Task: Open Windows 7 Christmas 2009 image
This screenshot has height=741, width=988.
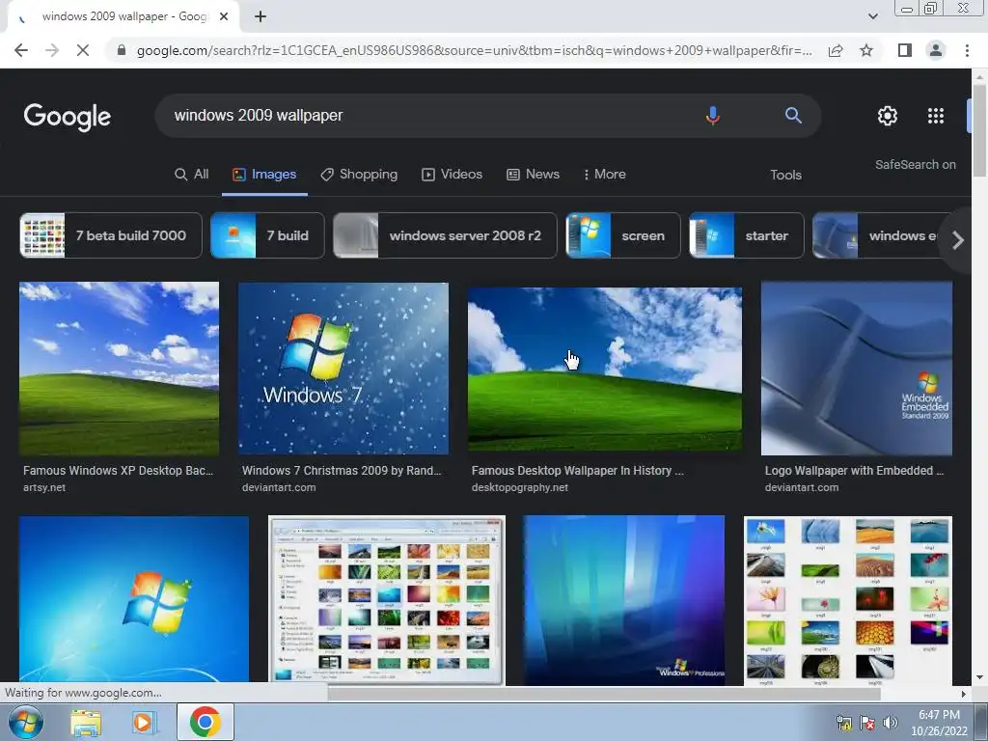Action: pos(343,369)
